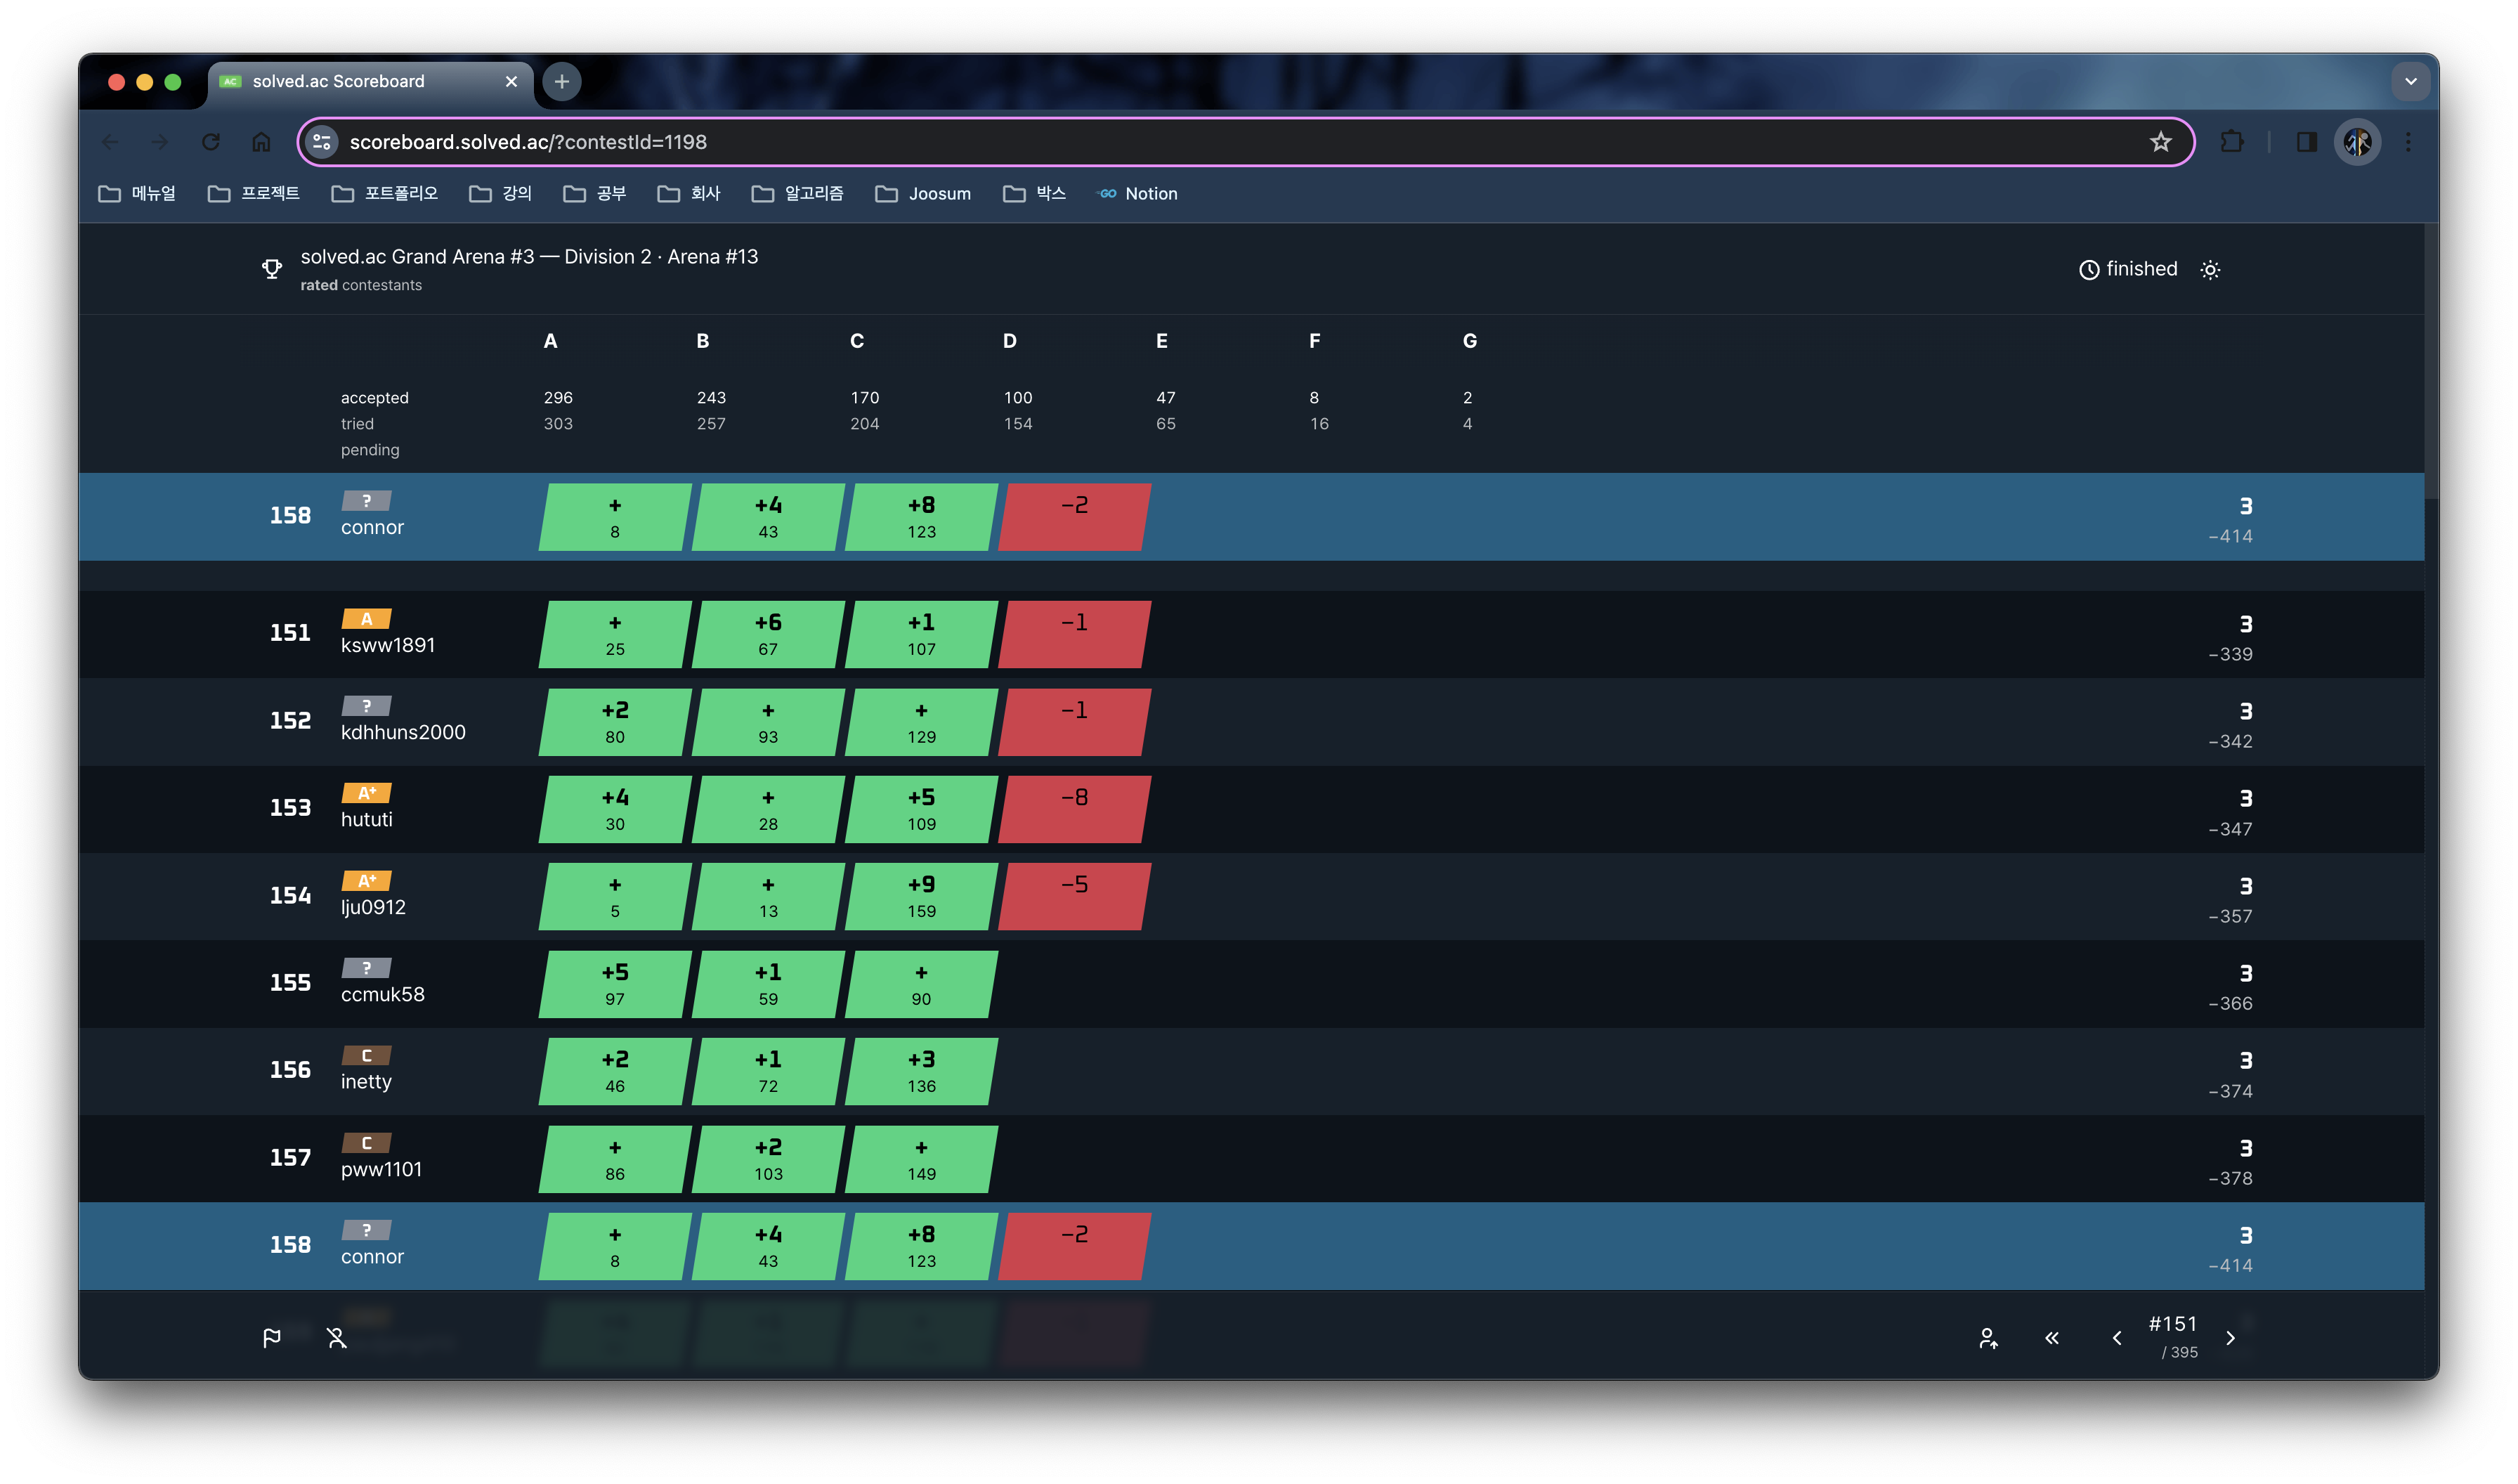2518x1484 pixels.
Task: Click the trophy icon next to the contest title
Action: 271,269
